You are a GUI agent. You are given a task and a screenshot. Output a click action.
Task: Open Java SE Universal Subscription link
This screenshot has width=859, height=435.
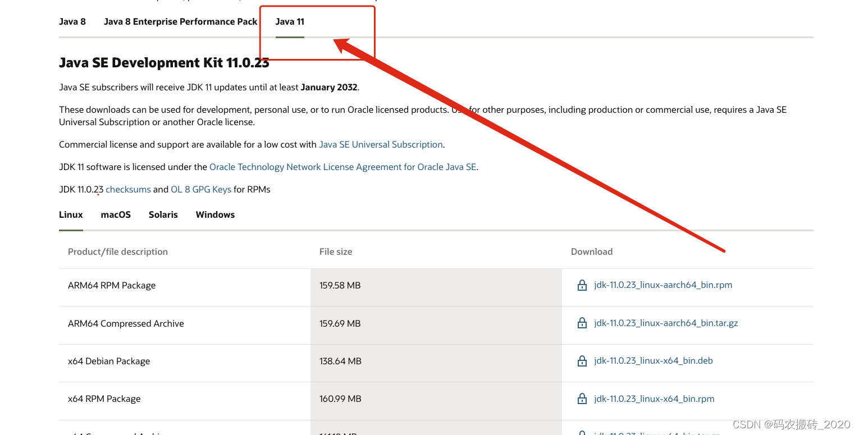(x=381, y=144)
